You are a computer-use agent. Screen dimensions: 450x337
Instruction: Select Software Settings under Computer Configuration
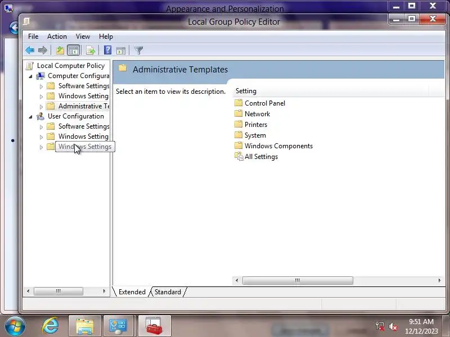pos(83,86)
